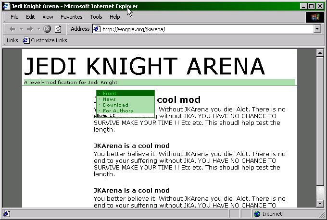The image size is (327, 220).
Task: Open the Customize Links shortcut
Action: tap(45, 40)
